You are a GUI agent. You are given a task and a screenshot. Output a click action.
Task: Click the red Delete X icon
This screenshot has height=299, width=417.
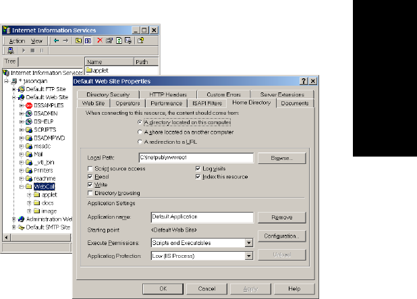tap(100, 40)
